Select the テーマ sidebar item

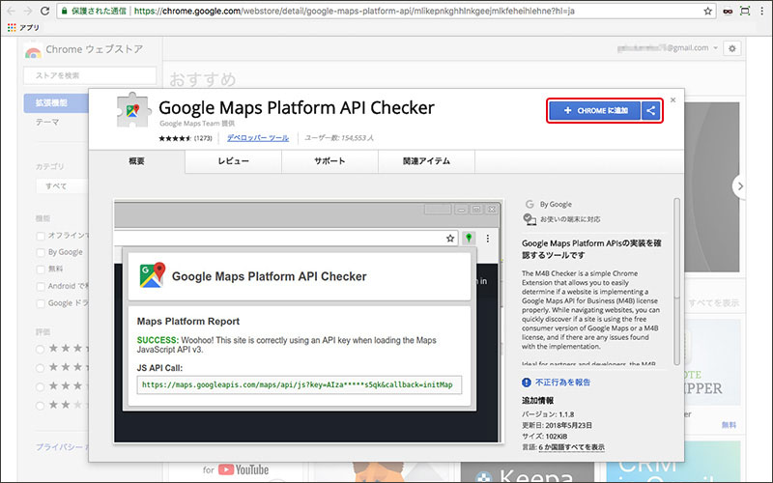[46, 122]
